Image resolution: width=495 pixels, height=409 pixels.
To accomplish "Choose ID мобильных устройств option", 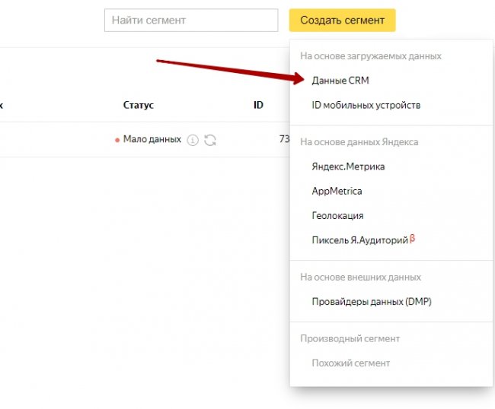I will (x=366, y=105).
